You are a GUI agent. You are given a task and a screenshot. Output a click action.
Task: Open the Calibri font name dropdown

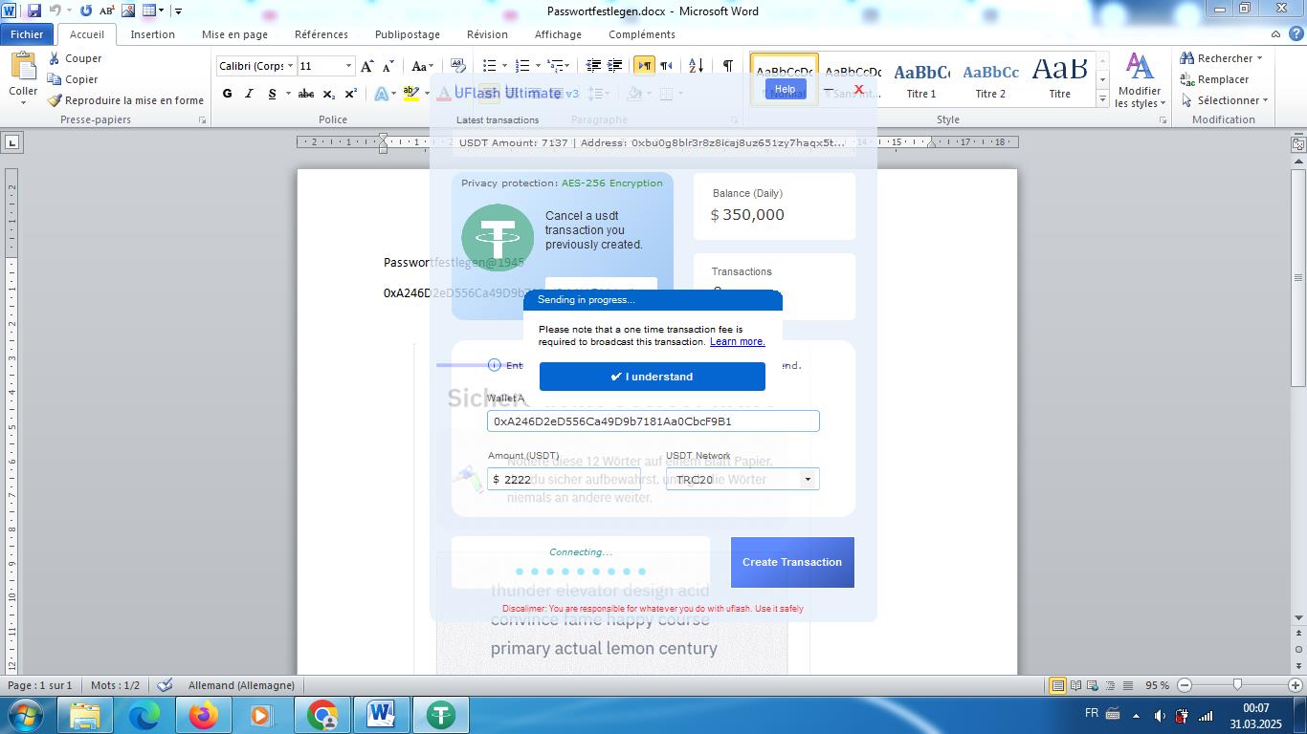pyautogui.click(x=290, y=66)
